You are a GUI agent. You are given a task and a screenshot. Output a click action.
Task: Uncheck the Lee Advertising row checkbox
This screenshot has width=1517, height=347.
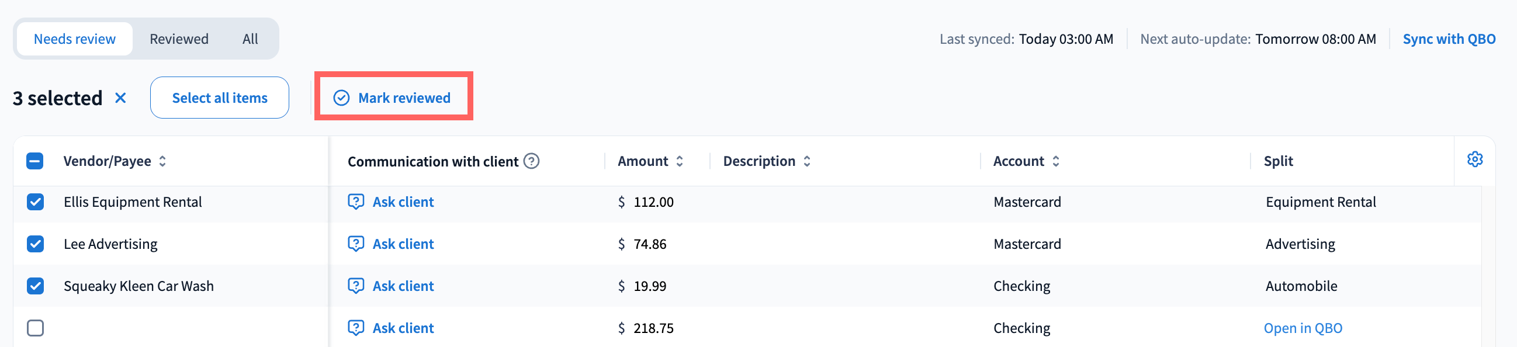click(35, 244)
